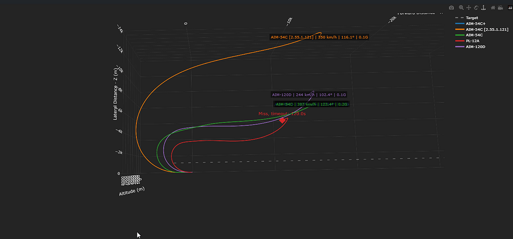Click the orange legend line swatch
This screenshot has height=239, width=513.
(x=459, y=29)
